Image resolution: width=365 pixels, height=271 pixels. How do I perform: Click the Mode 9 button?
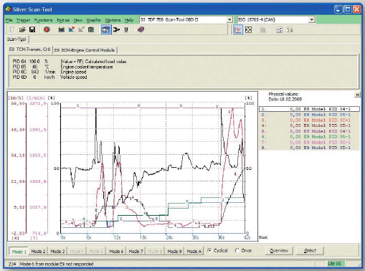click(x=174, y=251)
